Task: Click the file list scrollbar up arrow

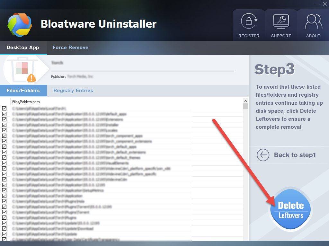Action: (245, 101)
